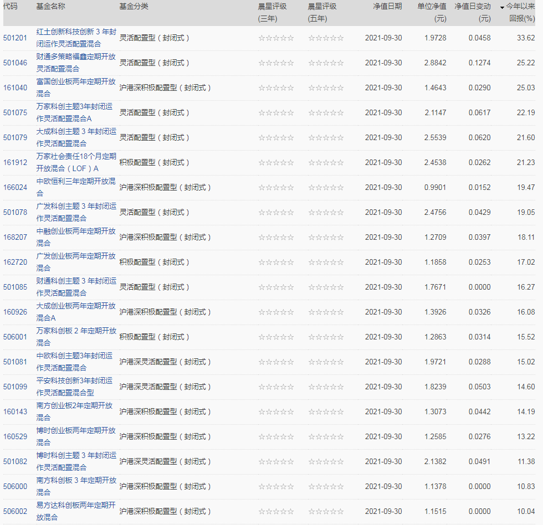Select unit net value 0.9901

click(436, 188)
